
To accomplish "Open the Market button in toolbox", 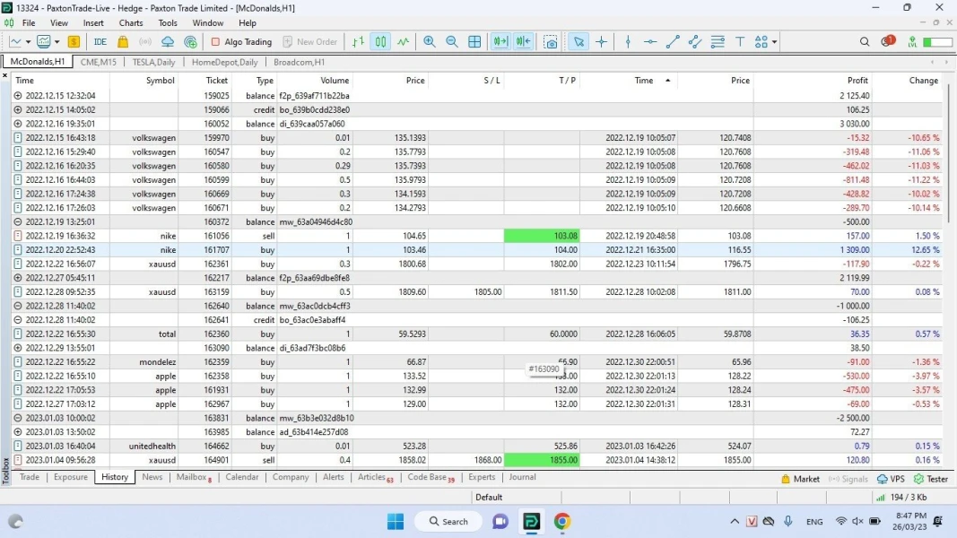I will 799,479.
